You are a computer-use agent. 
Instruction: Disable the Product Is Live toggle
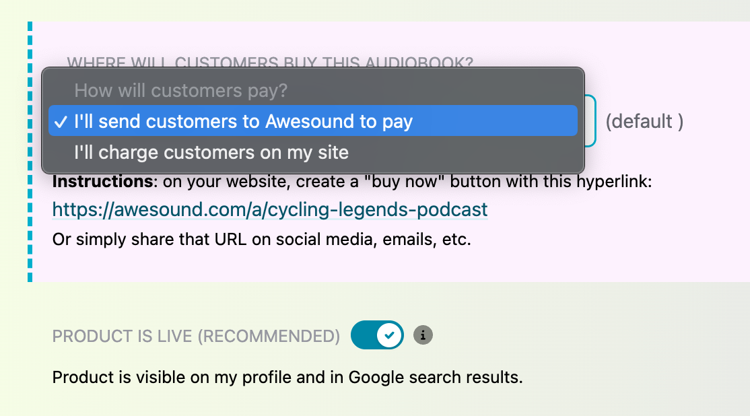click(377, 335)
